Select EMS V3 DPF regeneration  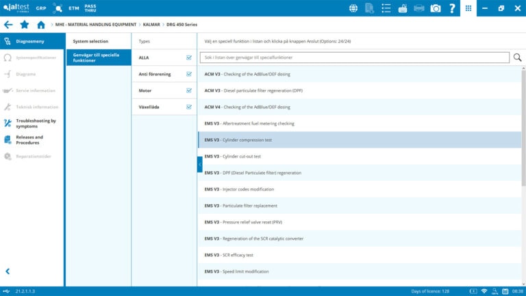[360, 173]
